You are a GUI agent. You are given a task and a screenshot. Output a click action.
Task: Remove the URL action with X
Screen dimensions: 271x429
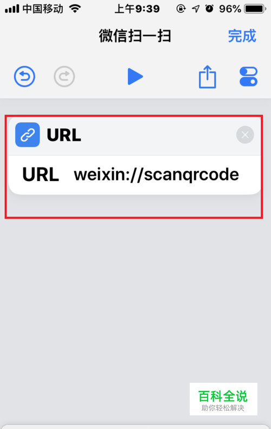(245, 135)
